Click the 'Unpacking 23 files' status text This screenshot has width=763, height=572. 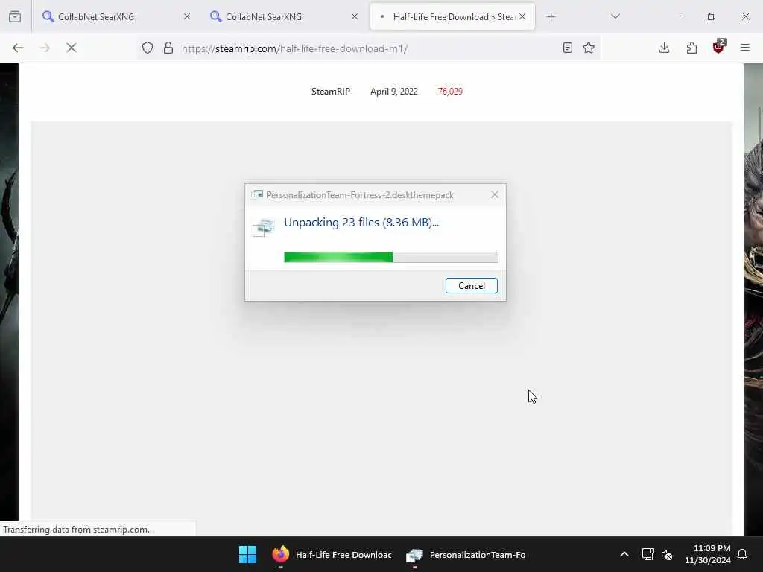(x=361, y=223)
